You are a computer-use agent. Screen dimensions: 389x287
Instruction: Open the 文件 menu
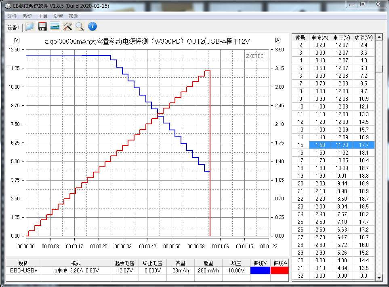[12, 16]
